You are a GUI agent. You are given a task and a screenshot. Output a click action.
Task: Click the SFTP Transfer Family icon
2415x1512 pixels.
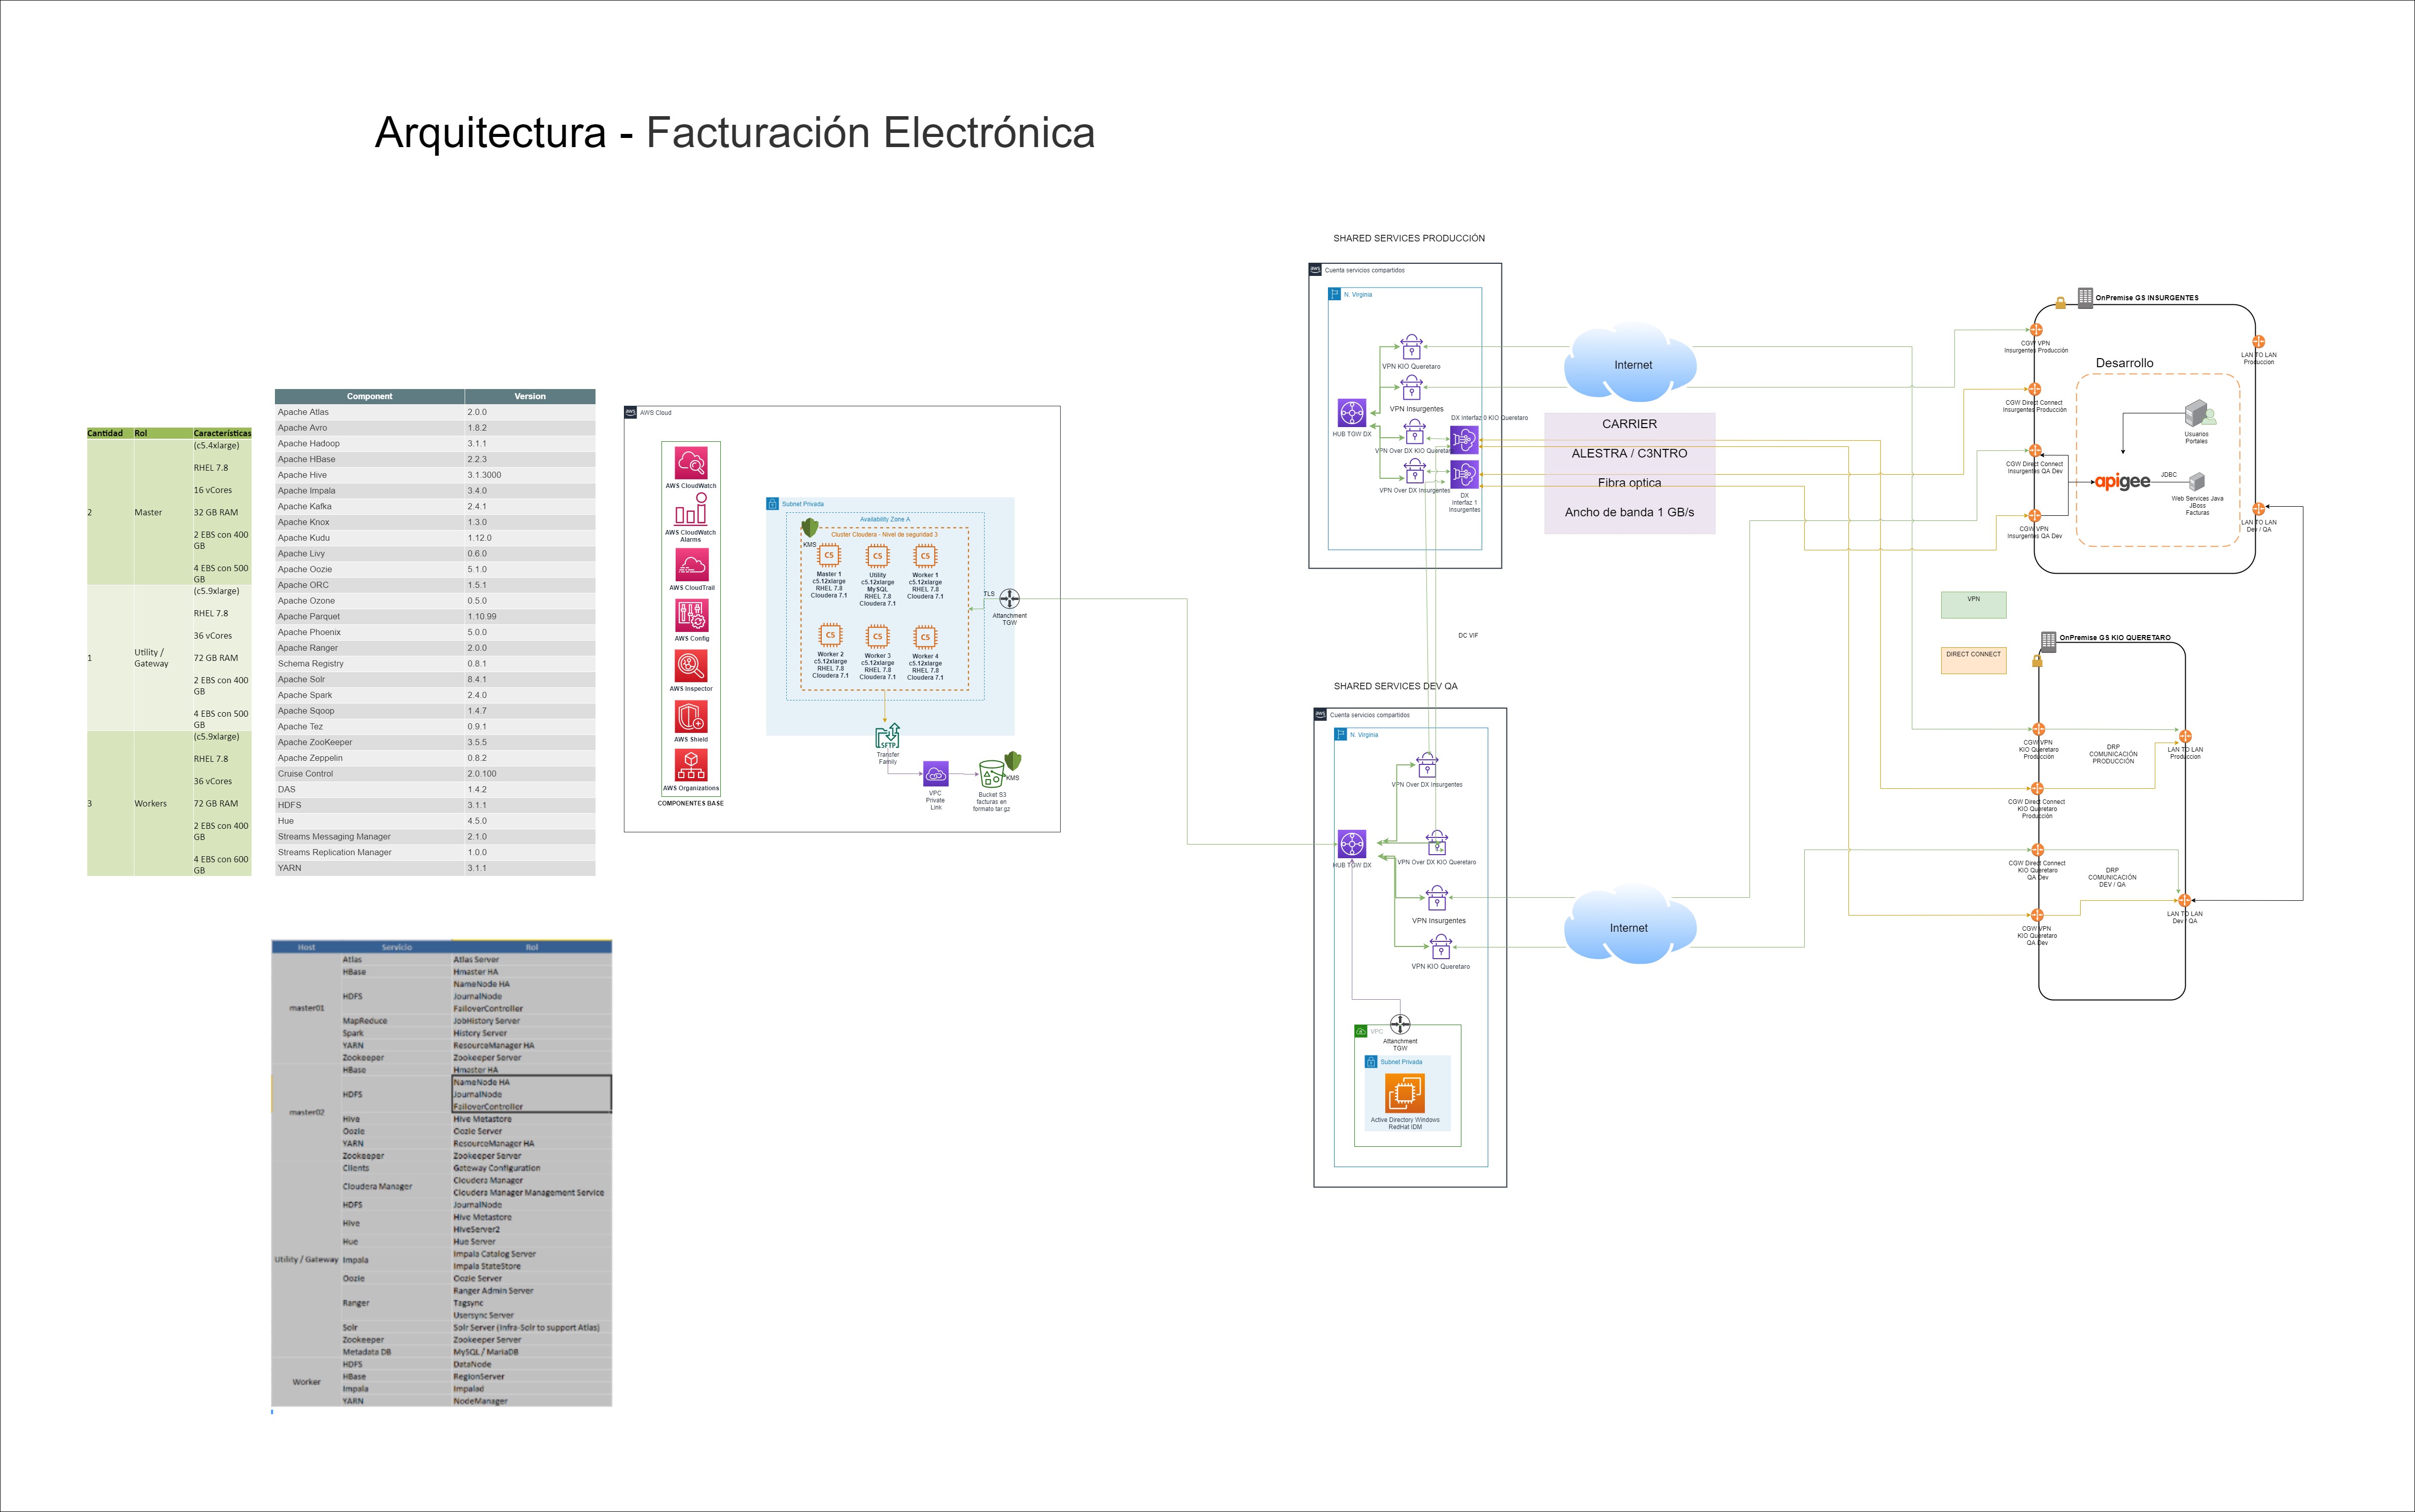(x=887, y=737)
